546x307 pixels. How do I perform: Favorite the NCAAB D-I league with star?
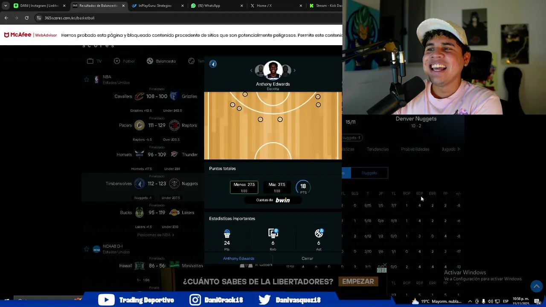[87, 249]
